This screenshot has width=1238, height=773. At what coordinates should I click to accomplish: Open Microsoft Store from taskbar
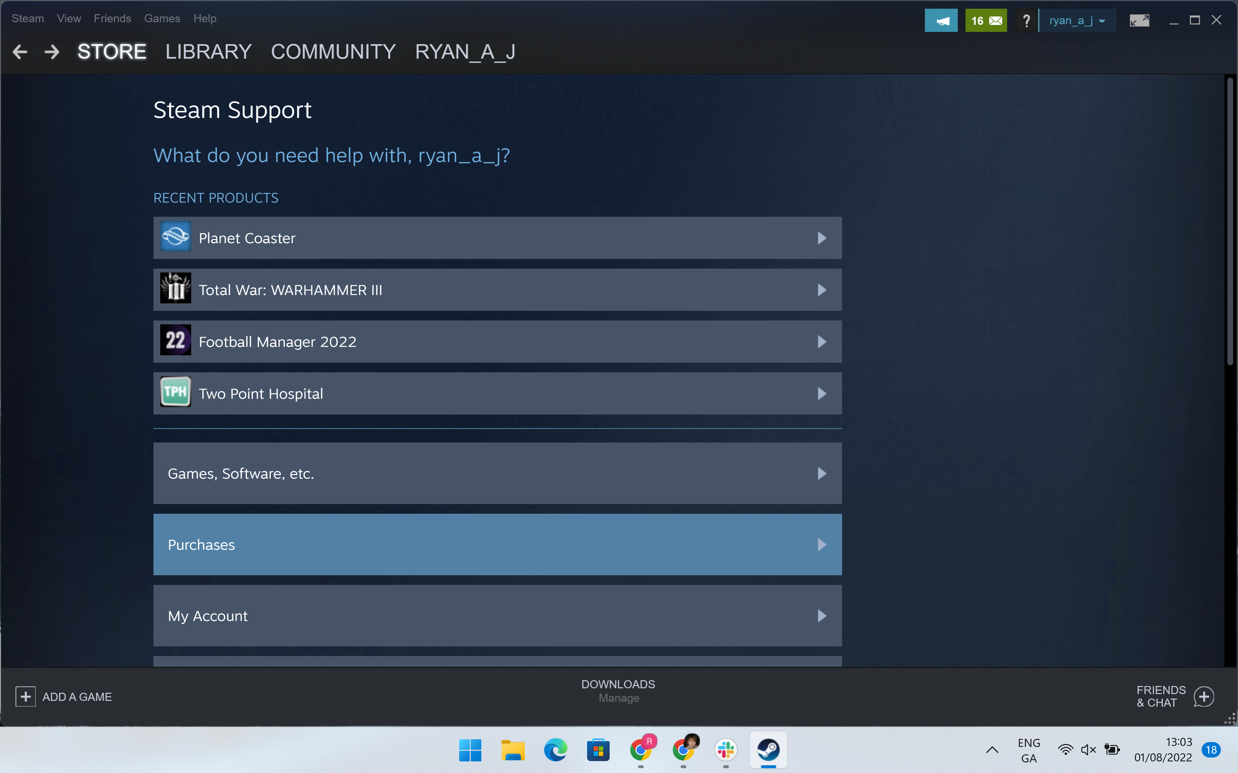click(x=598, y=750)
